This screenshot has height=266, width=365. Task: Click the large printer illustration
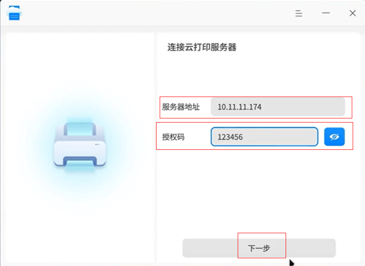[80, 146]
